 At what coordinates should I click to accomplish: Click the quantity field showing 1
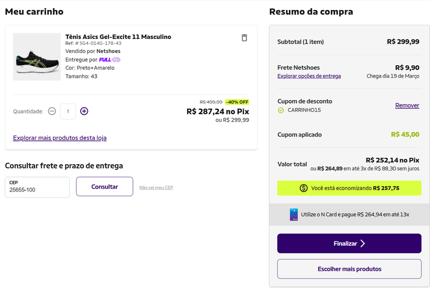68,112
